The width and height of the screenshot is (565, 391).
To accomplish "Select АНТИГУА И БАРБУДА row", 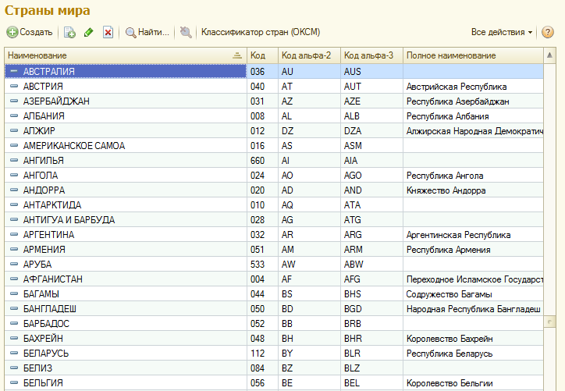I will (x=274, y=220).
